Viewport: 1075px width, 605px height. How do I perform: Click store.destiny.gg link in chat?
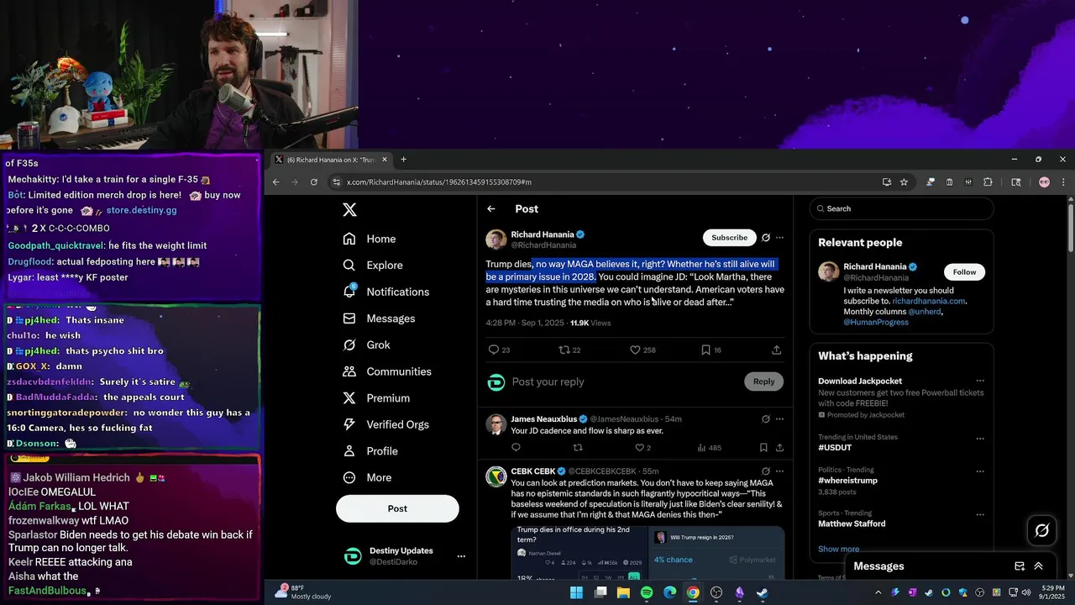click(141, 210)
